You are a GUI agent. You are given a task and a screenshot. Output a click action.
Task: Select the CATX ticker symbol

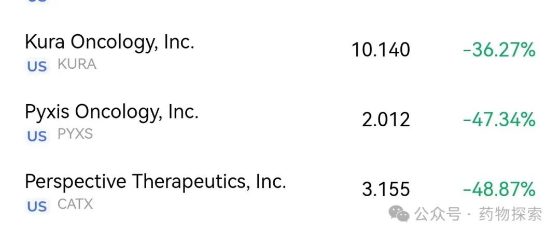coord(75,204)
